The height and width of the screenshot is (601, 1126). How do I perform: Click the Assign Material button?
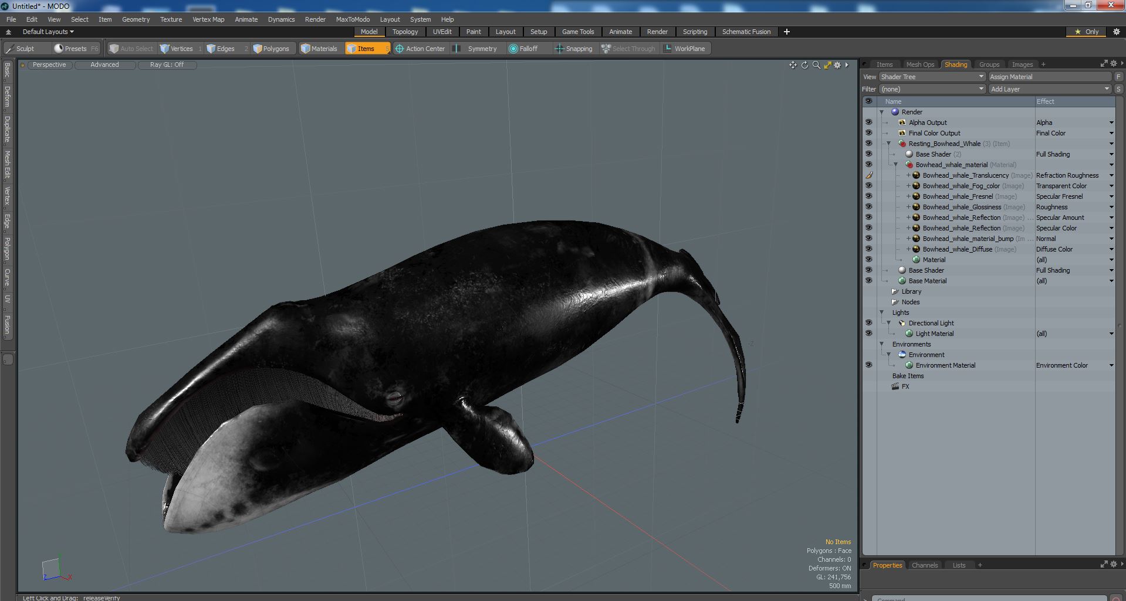[x=1050, y=77]
